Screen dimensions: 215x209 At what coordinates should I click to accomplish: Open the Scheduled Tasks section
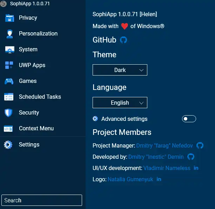pos(40,97)
